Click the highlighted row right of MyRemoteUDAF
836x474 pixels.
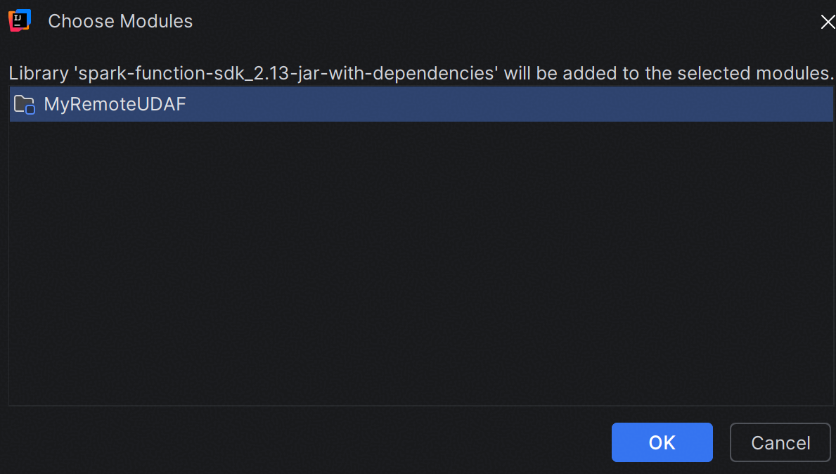pyautogui.click(x=509, y=104)
